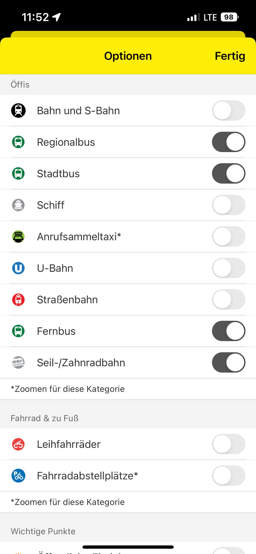Tap the Schiff ferry icon
256x554 pixels.
tap(18, 205)
